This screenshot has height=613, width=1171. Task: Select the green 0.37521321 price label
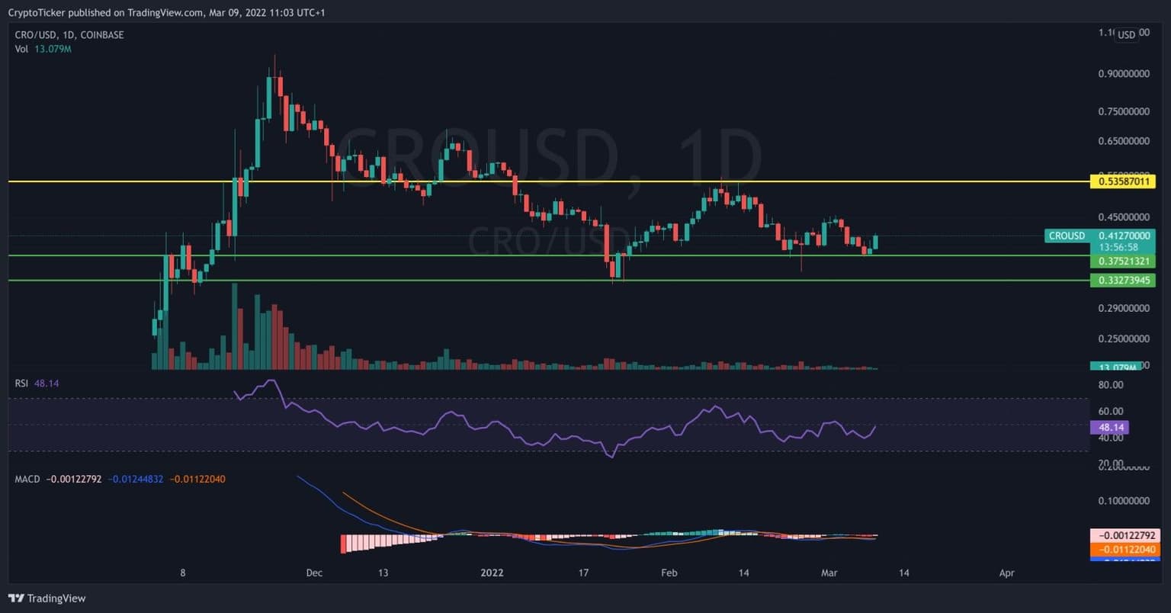pos(1123,262)
